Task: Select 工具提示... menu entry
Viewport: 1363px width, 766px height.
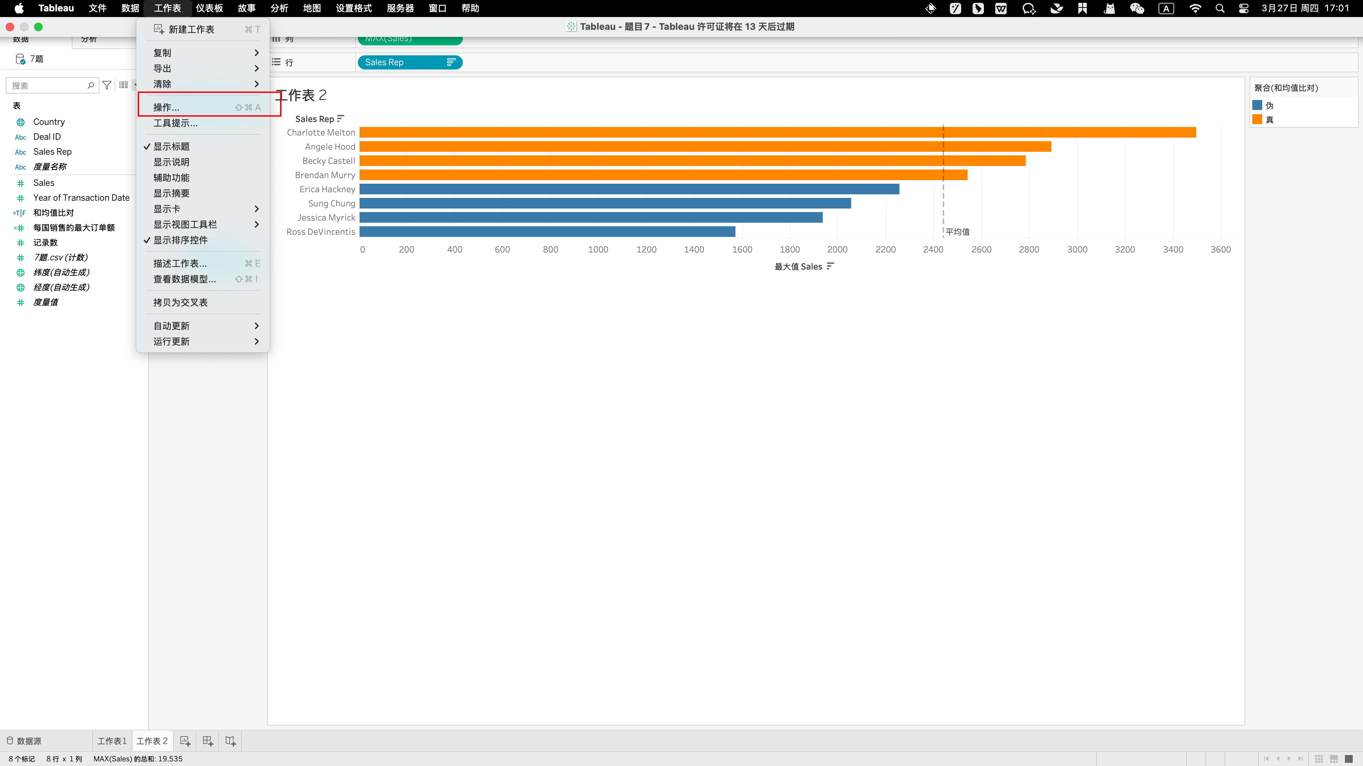Action: [x=203, y=123]
